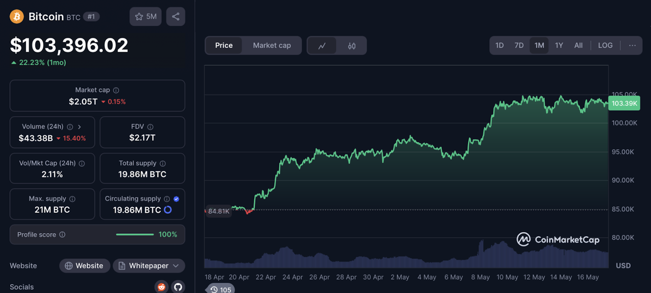Click the Profile score progress bar

[x=135, y=234]
